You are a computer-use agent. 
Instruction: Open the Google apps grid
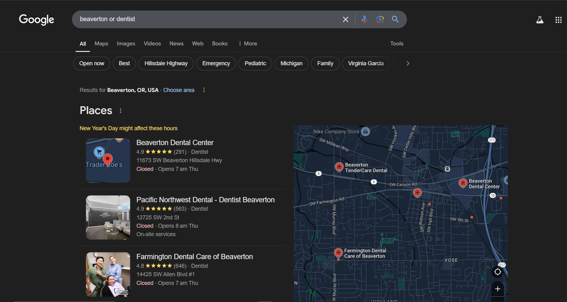tap(558, 20)
